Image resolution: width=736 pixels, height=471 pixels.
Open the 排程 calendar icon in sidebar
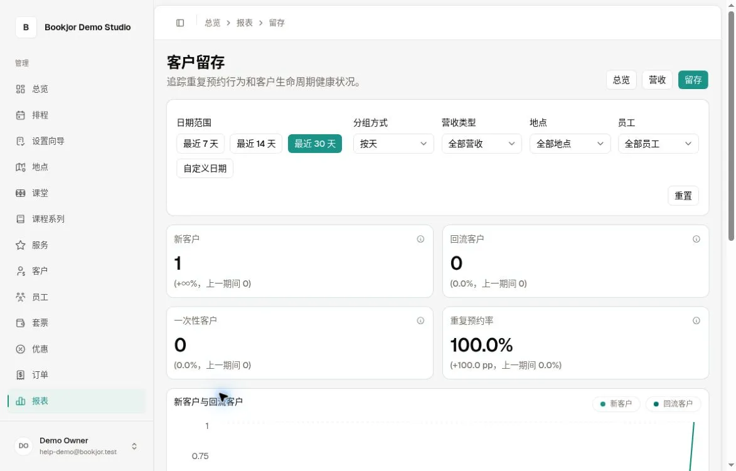20,115
